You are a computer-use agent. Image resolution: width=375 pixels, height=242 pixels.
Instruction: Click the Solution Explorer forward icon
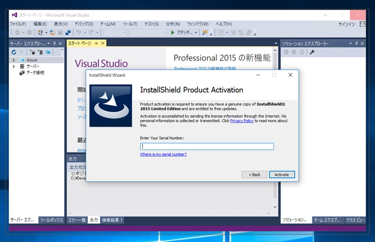point(294,52)
